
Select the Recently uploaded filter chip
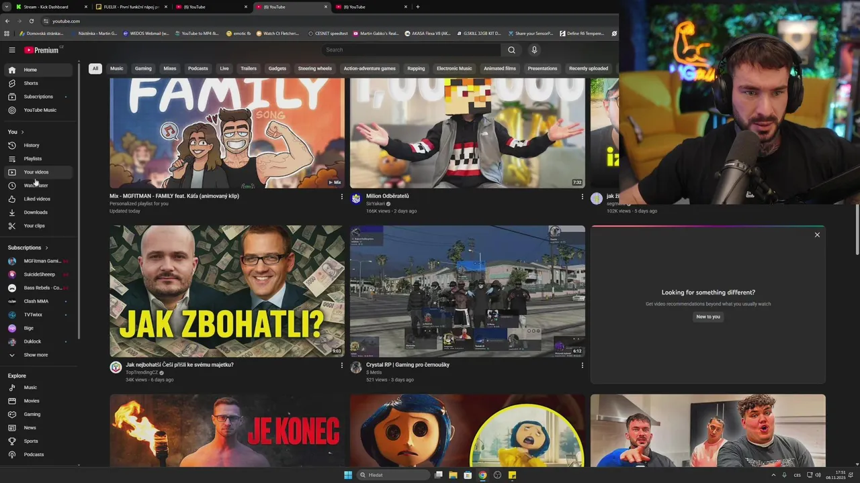point(589,68)
